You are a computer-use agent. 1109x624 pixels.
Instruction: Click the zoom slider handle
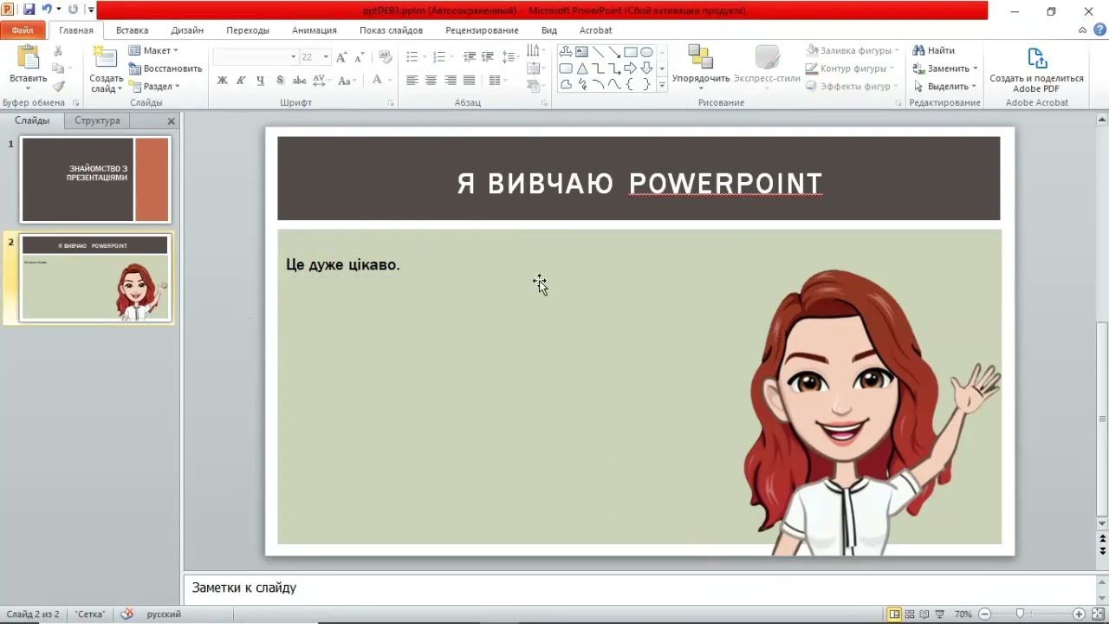pyautogui.click(x=1020, y=614)
